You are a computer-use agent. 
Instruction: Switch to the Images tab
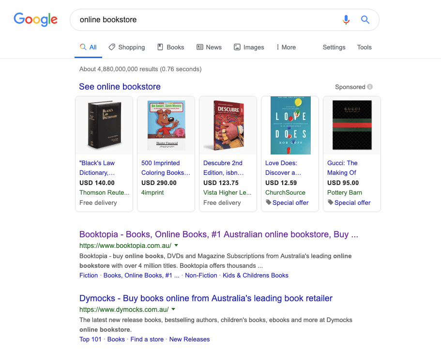(x=249, y=47)
